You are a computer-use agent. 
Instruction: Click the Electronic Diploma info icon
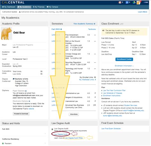pyautogui.click(x=29, y=101)
